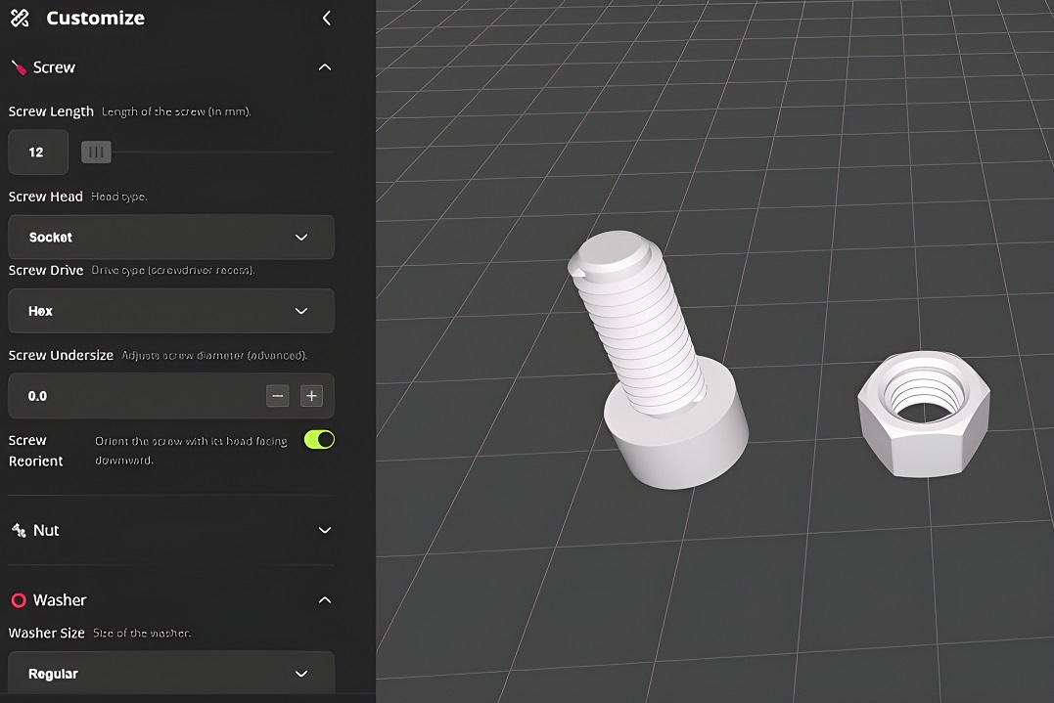This screenshot has height=703, width=1054.
Task: Click the screwdriver icon beside Screw
Action: pos(19,67)
